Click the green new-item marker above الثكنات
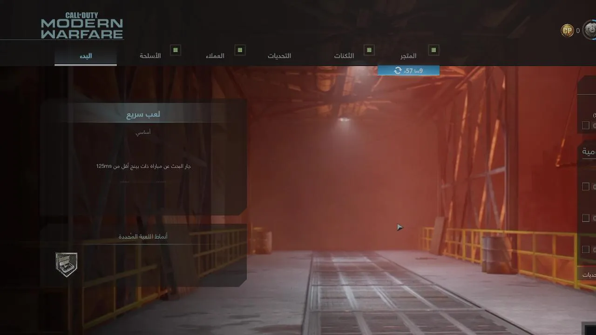This screenshot has width=596, height=335. 369,50
